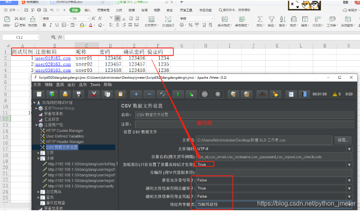This screenshot has width=360, height=211.
Task: Expand all tree nodes with plus icon
Action: pyautogui.click(x=136, y=94)
